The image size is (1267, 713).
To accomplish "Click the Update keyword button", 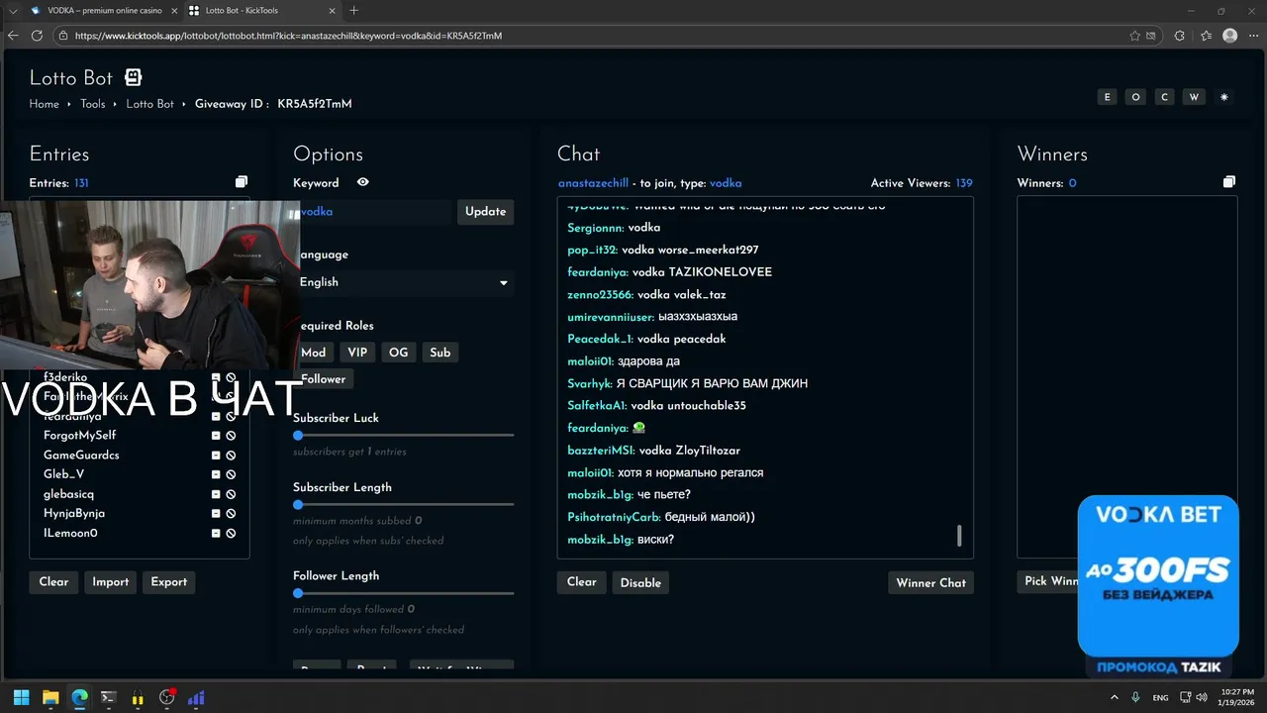I will click(x=485, y=212).
